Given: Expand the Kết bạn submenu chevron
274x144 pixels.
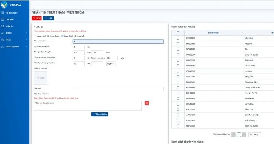Looking at the screenshot, I should coord(27,33).
